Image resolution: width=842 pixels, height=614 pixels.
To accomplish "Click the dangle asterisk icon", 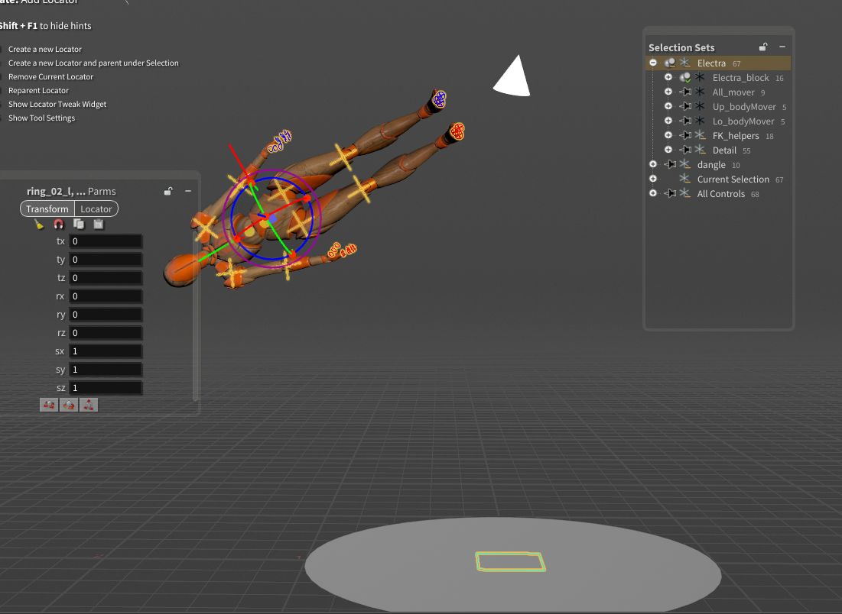I will pos(684,164).
